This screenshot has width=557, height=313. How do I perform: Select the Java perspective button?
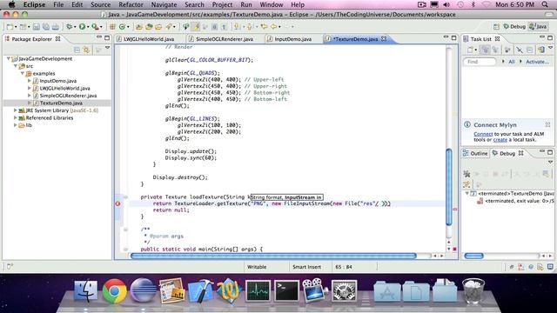(x=538, y=27)
